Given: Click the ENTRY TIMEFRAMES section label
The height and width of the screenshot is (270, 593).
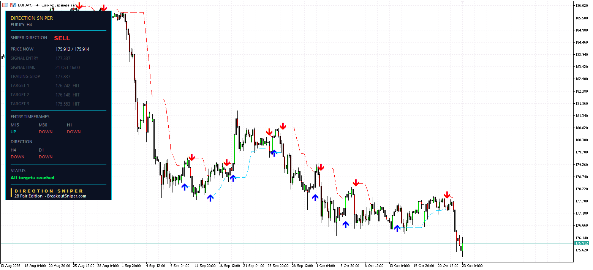Looking at the screenshot, I should point(30,117).
